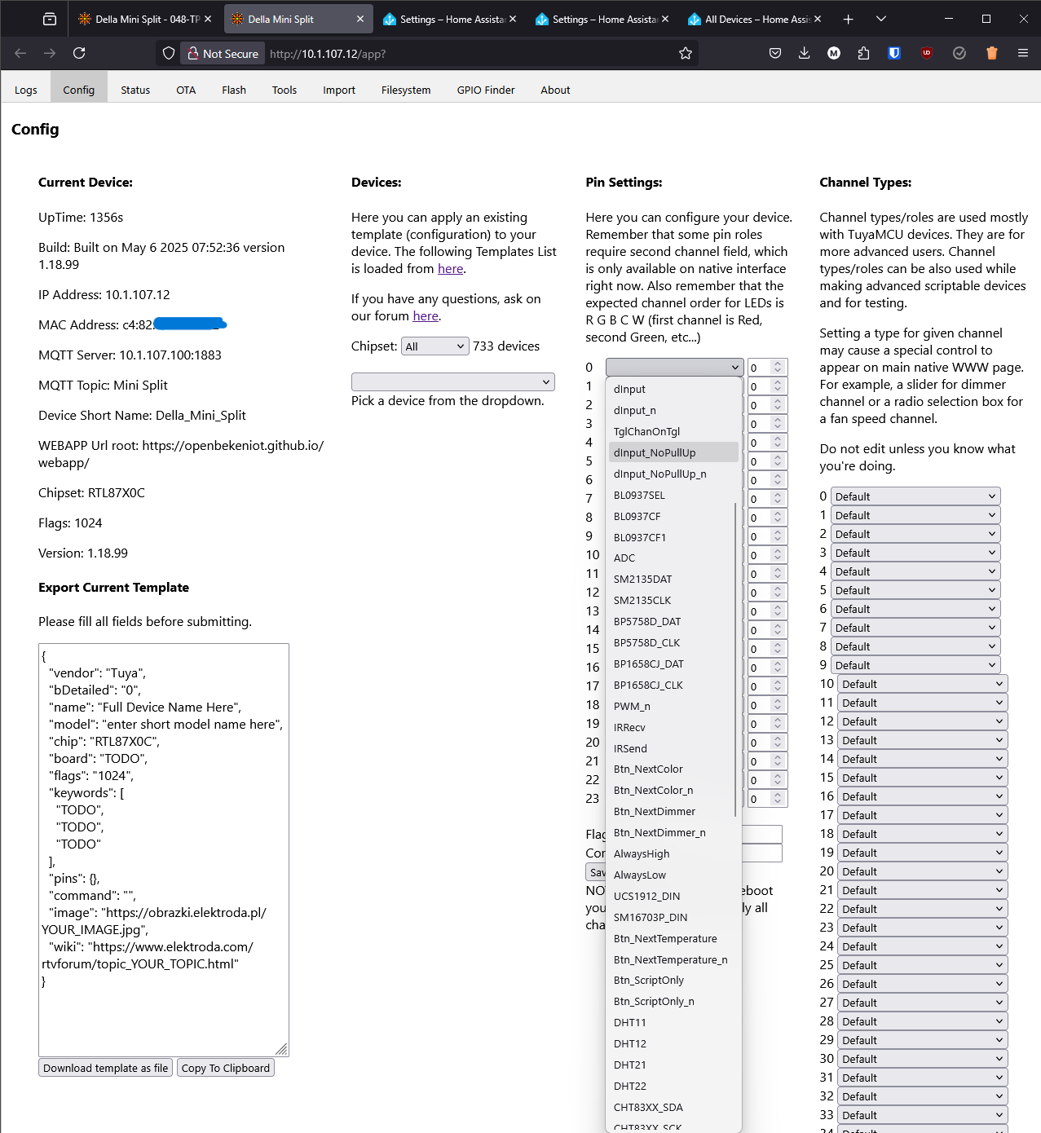Open the Bitwarden shield extension
1041x1133 pixels.
(x=894, y=53)
